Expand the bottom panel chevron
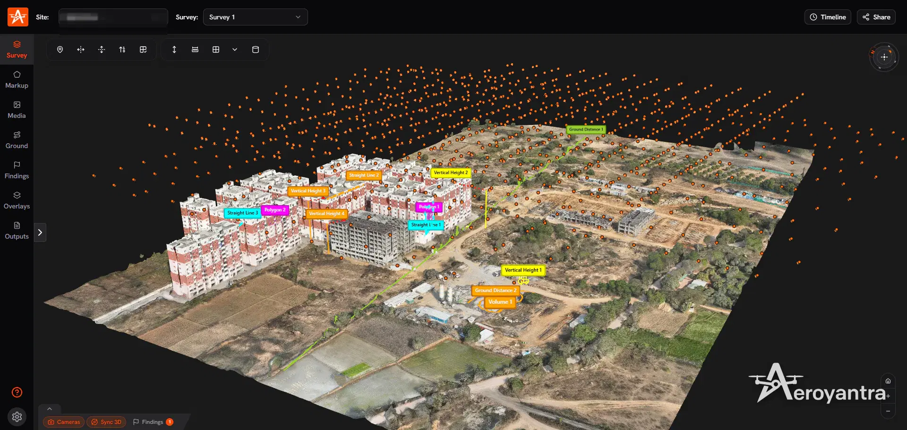 pos(50,409)
